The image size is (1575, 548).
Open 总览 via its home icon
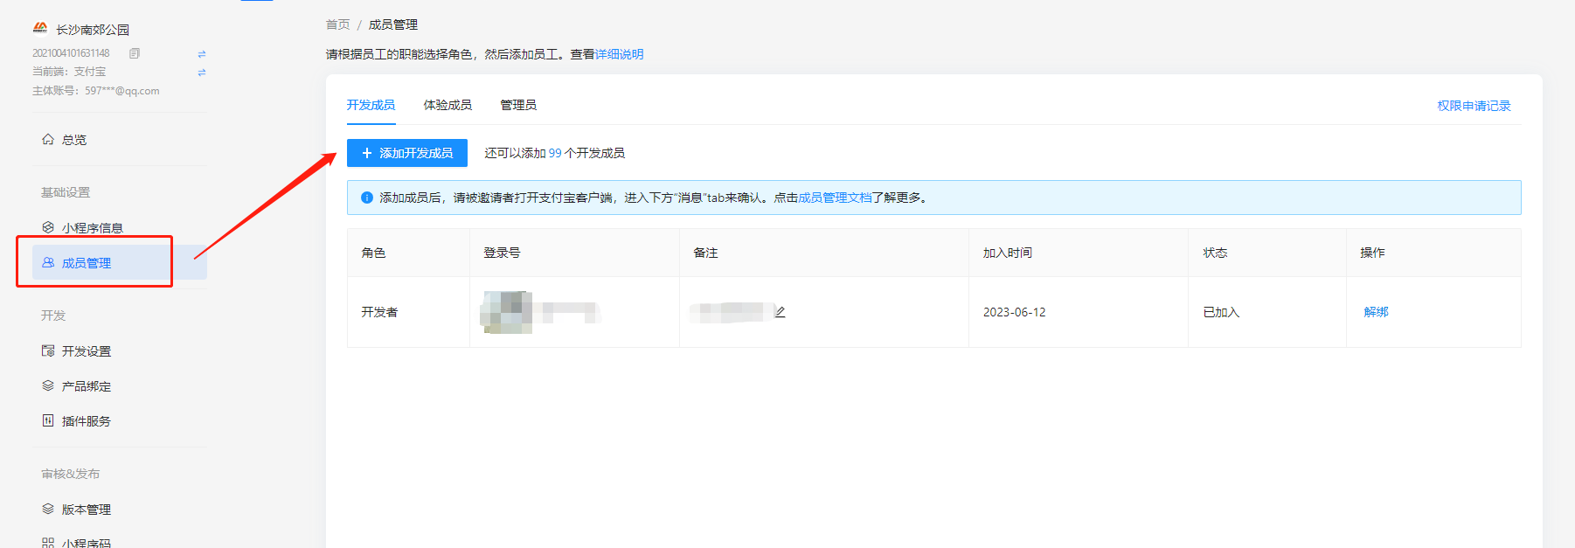click(48, 140)
